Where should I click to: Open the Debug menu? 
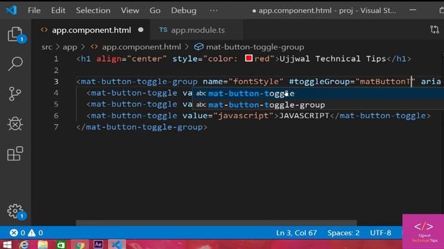183,10
